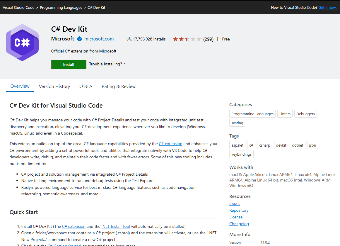The image size is (340, 246).
Task: Click the download installs icon
Action: pyautogui.click(x=129, y=39)
